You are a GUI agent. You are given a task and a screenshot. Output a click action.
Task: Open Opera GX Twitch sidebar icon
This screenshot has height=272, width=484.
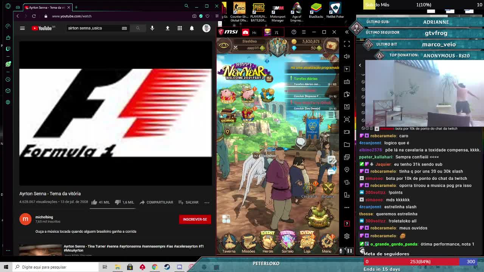[x=8, y=49]
